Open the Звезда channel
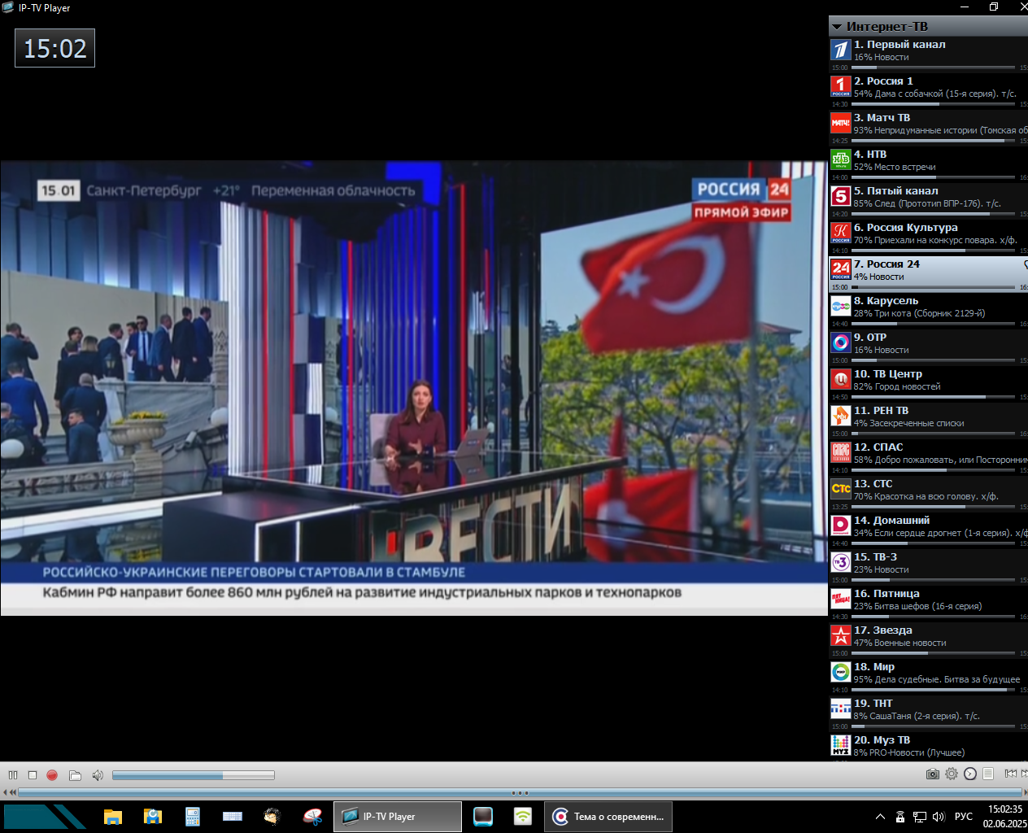Viewport: 1028px width, 833px height. [928, 639]
